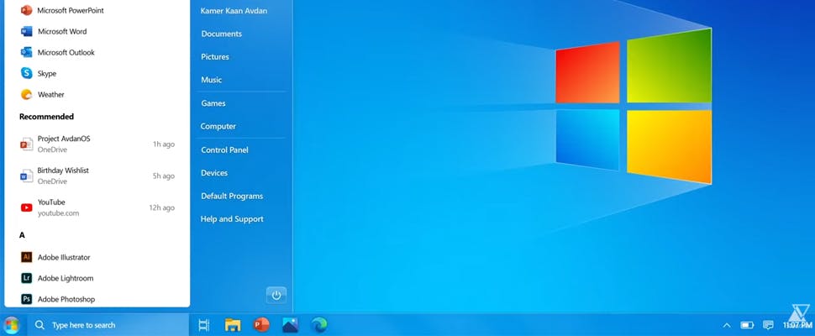Open Music from the Start menu

212,80
